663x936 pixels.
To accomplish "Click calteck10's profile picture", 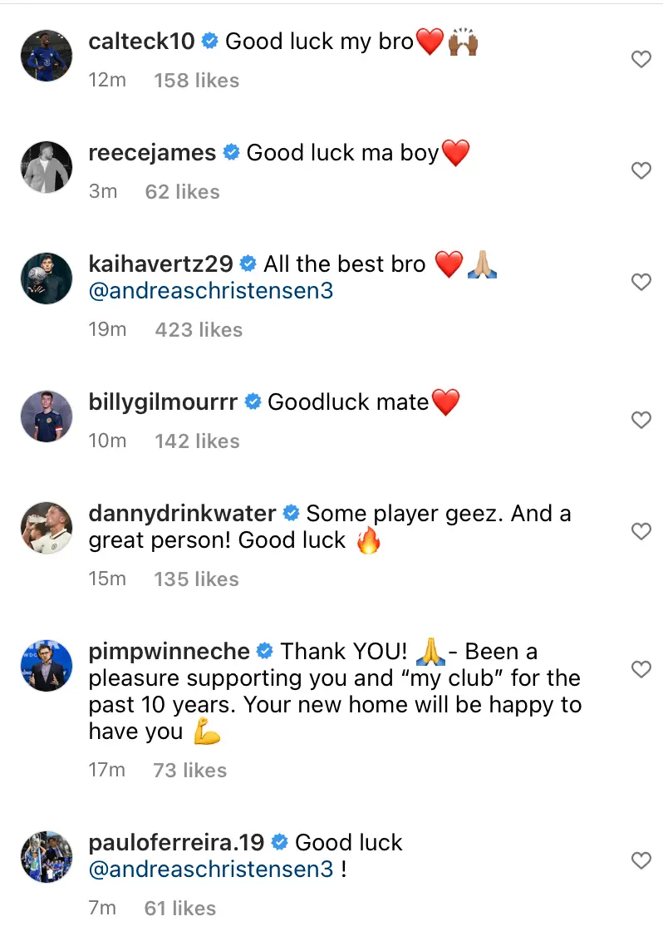I will tap(47, 55).
